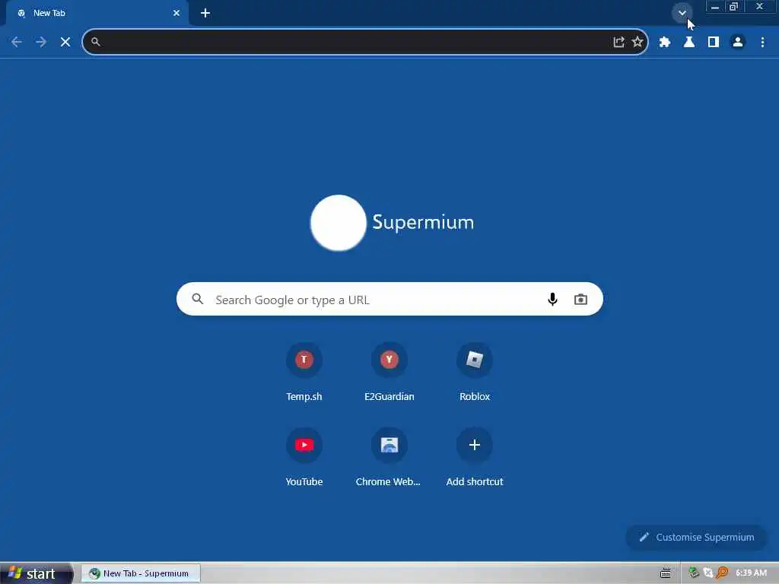This screenshot has width=779, height=584.
Task: Open the Temp.sh shortcut
Action: pyautogui.click(x=304, y=372)
